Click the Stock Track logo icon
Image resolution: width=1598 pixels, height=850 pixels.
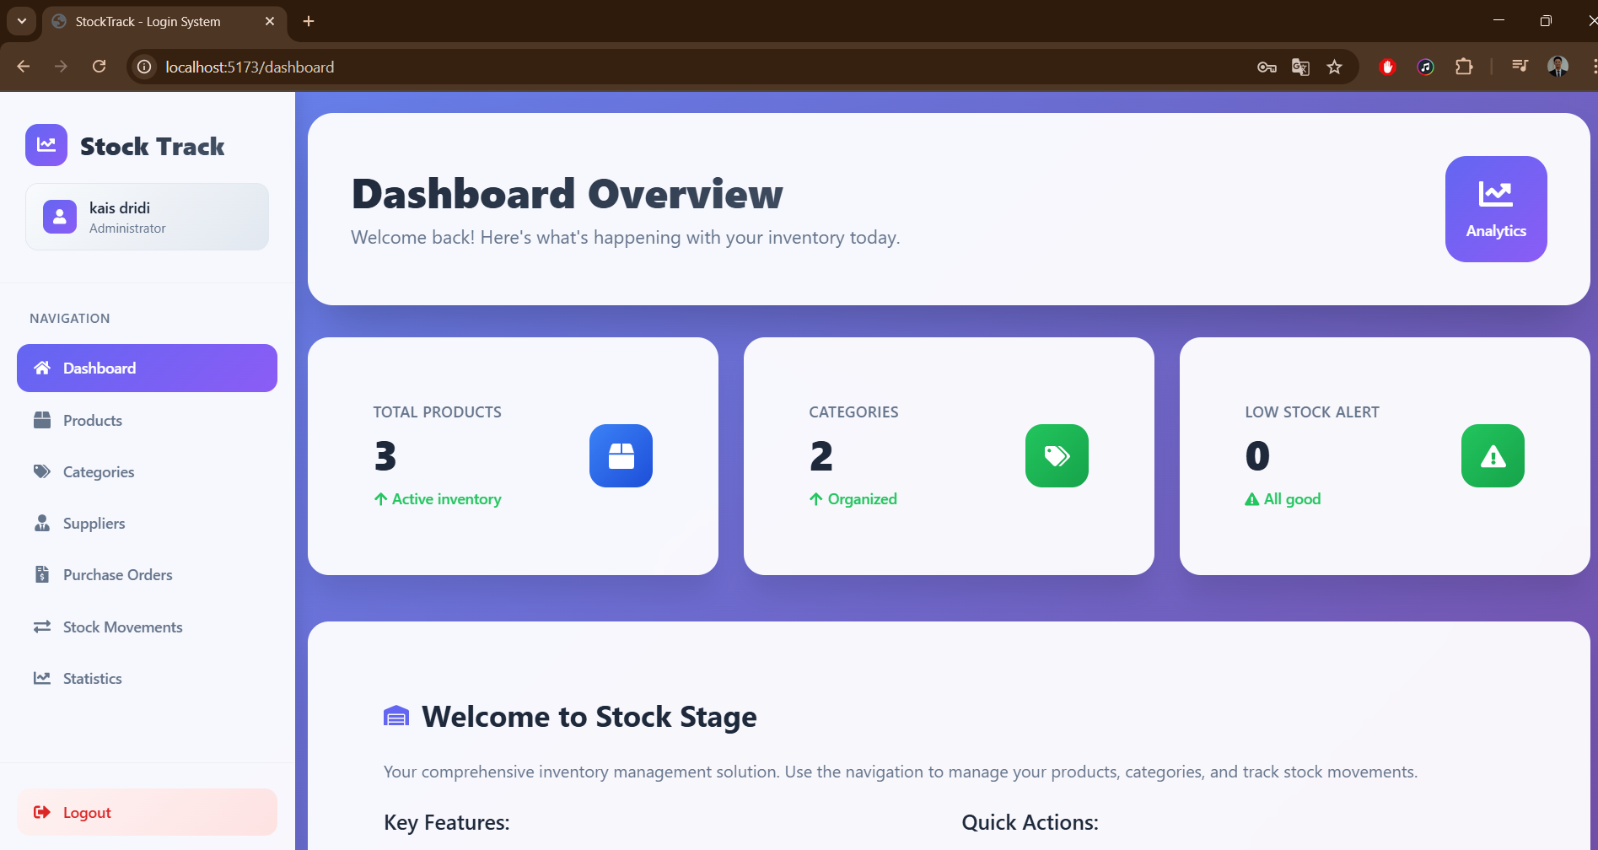[x=46, y=145]
